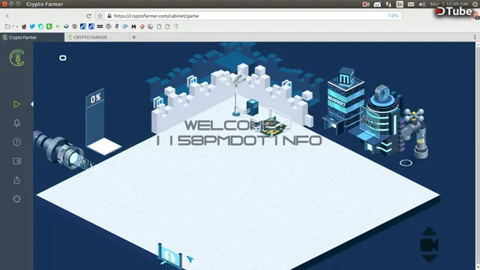Move camera up with the up arrow
The image size is (480, 270).
pyautogui.click(x=429, y=232)
